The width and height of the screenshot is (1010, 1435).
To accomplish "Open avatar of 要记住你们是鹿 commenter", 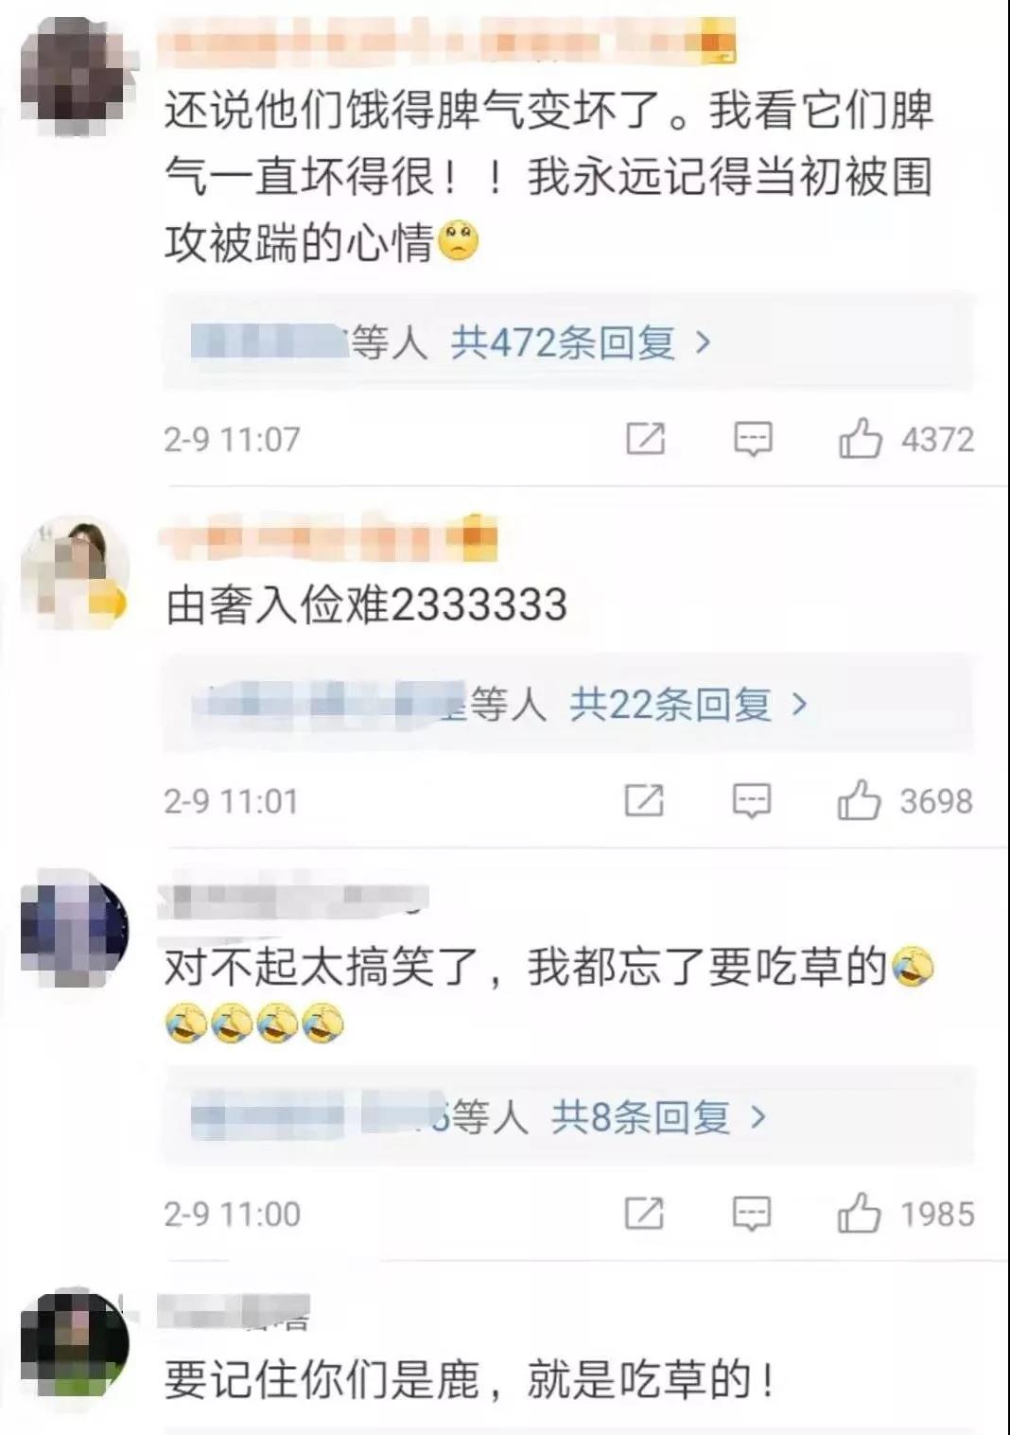I will [x=75, y=1343].
